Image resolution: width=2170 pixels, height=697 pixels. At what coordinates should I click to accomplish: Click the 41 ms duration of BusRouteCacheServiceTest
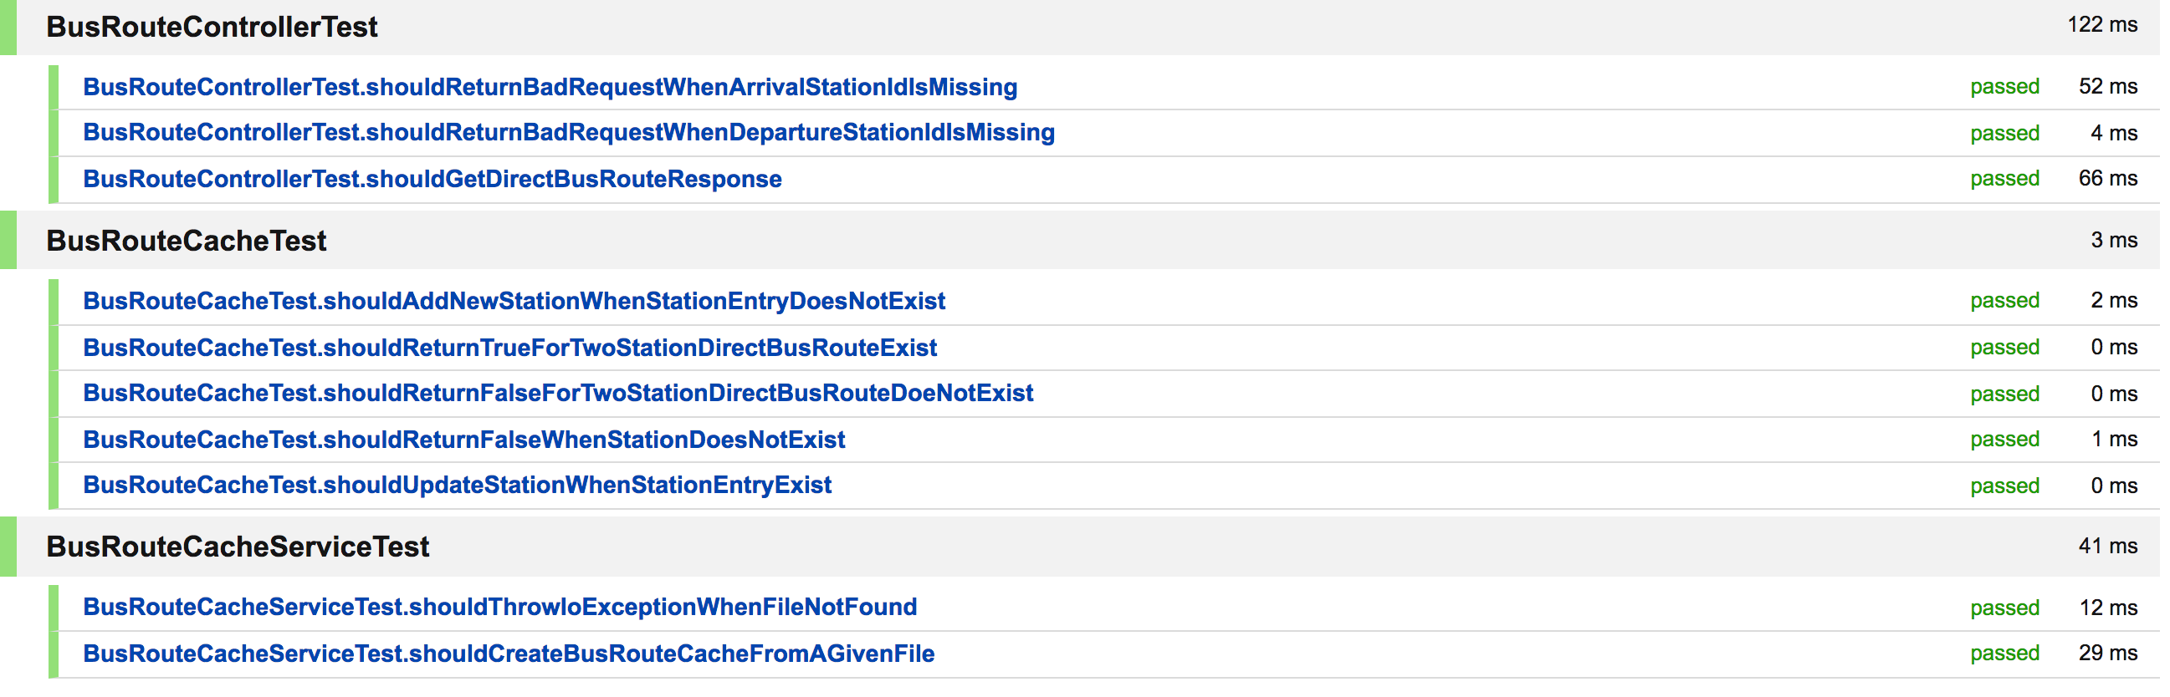[2107, 546]
